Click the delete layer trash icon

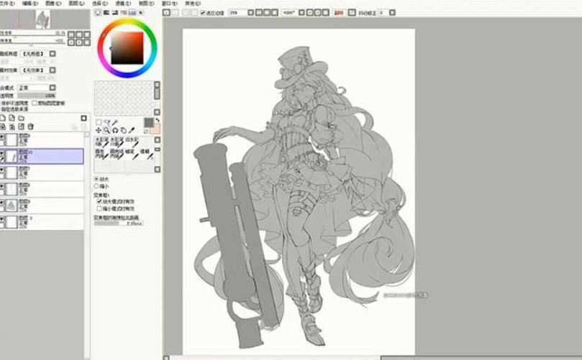pos(31,126)
